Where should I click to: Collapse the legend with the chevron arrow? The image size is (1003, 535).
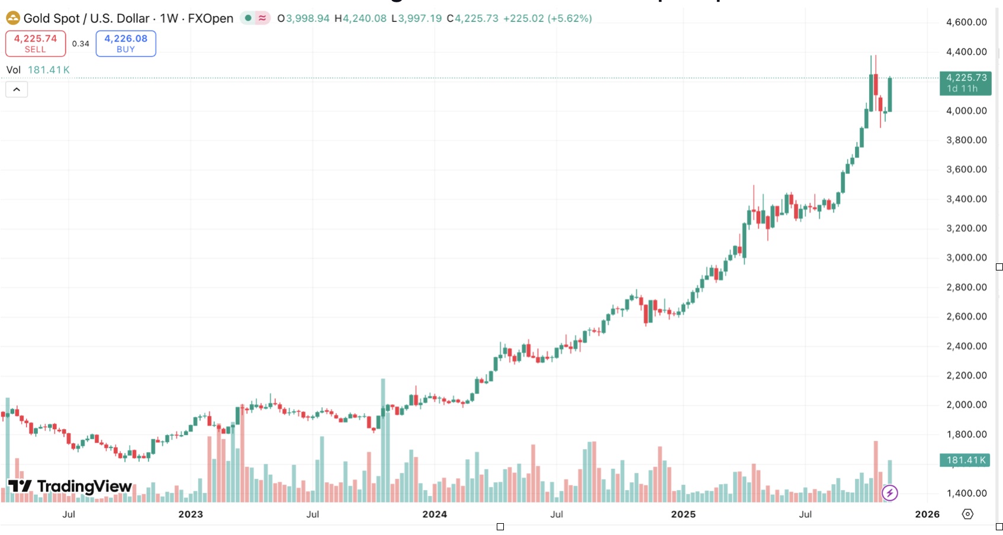coord(16,89)
